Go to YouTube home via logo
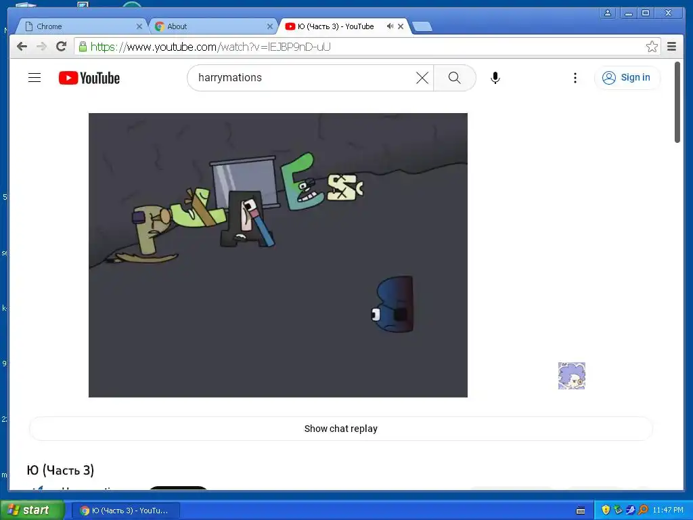This screenshot has height=520, width=693. 89,78
